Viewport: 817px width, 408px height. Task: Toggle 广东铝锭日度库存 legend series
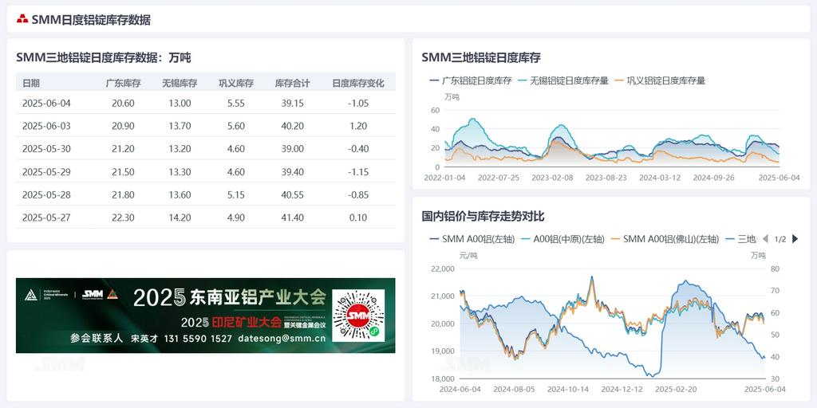pos(471,80)
